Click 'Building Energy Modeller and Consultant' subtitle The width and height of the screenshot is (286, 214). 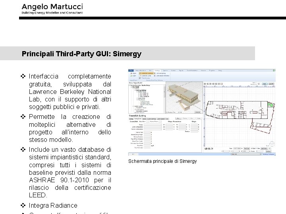[52, 13]
